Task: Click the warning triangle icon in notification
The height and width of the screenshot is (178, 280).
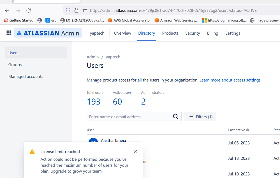Action: 32,151
